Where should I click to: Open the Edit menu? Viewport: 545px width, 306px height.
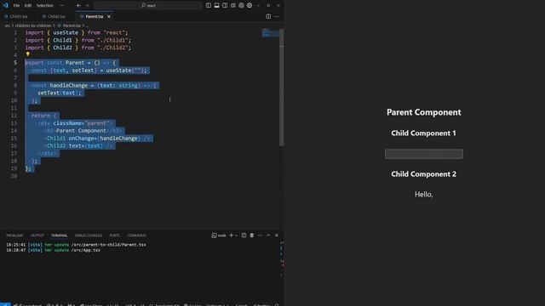pyautogui.click(x=28, y=6)
